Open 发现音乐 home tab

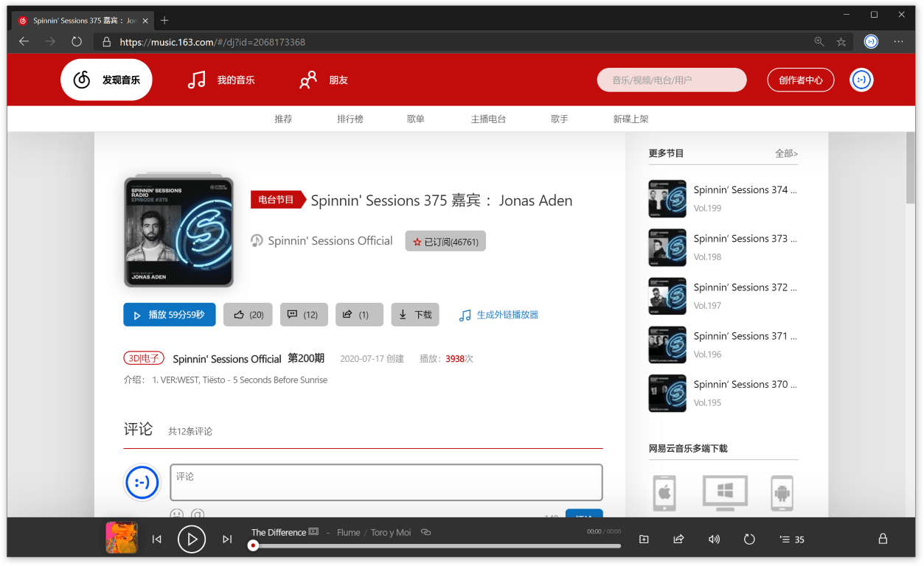[x=106, y=80]
